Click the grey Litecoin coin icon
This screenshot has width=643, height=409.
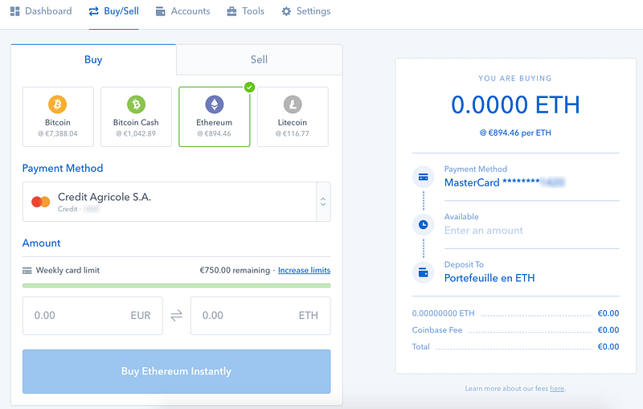point(293,104)
